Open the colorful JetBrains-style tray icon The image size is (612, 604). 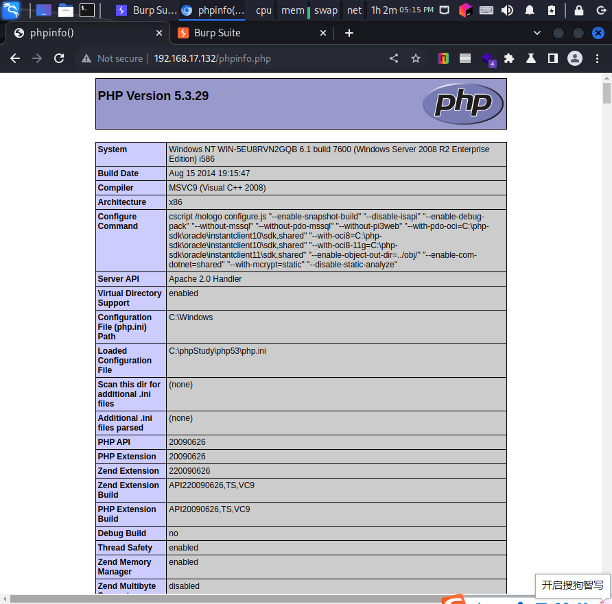coord(465,10)
